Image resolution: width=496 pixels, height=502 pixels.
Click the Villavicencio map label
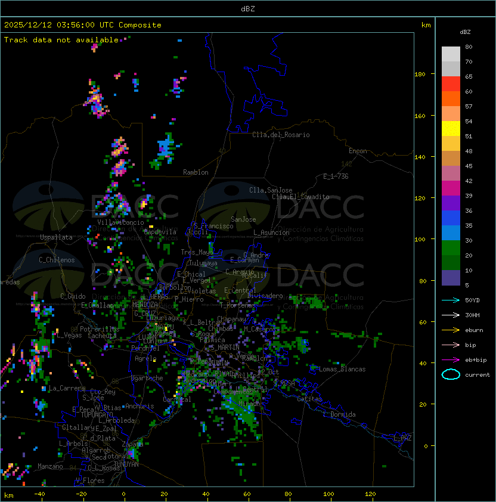[120, 222]
